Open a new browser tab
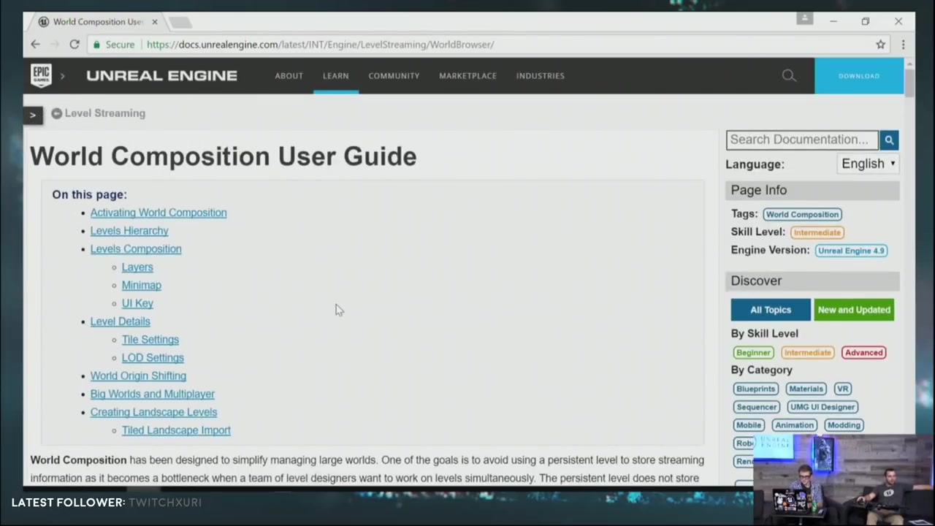Image resolution: width=935 pixels, height=526 pixels. point(180,23)
